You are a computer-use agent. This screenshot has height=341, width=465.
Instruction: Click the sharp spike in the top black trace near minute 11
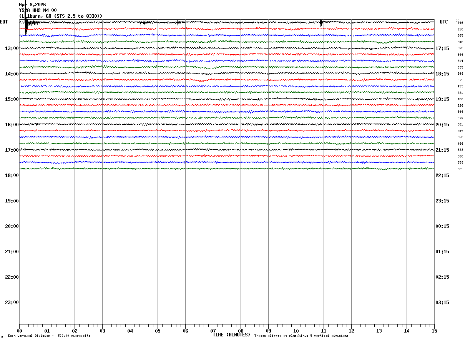click(321, 18)
